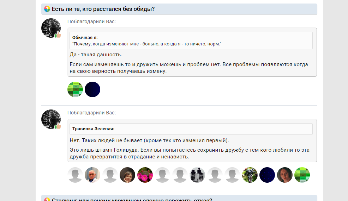The width and height of the screenshot is (348, 201).
Task: Open the partially visible topic about 'Сталкинг'
Action: point(132,199)
